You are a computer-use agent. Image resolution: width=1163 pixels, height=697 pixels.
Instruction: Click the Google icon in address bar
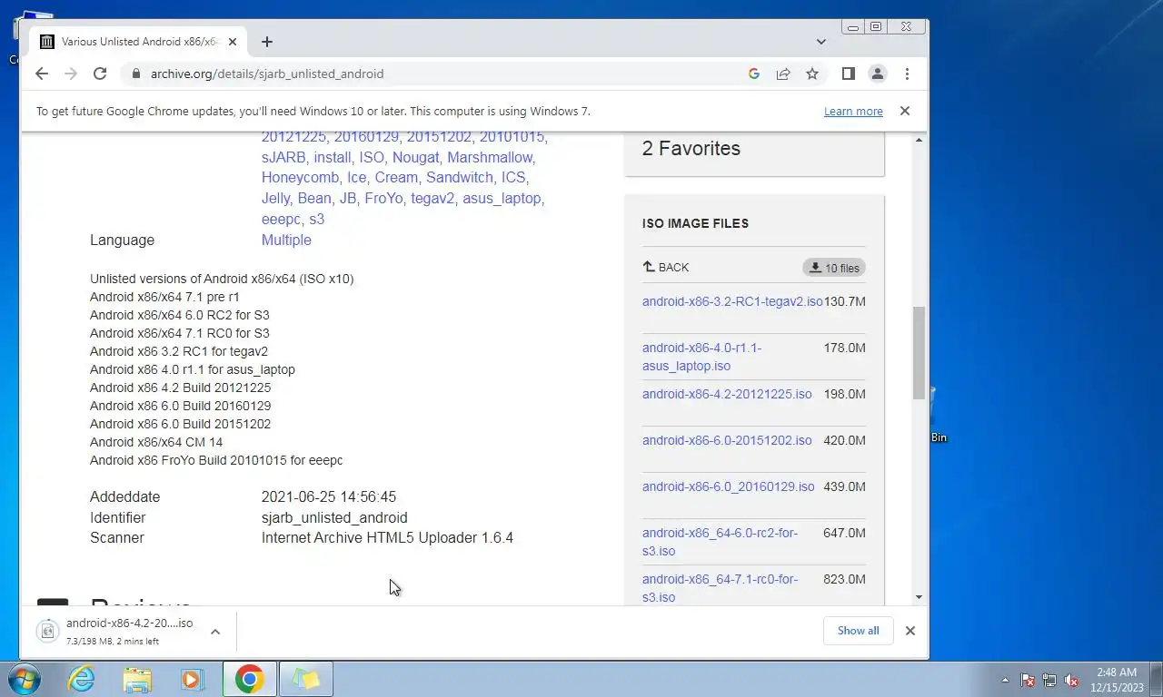click(x=753, y=74)
